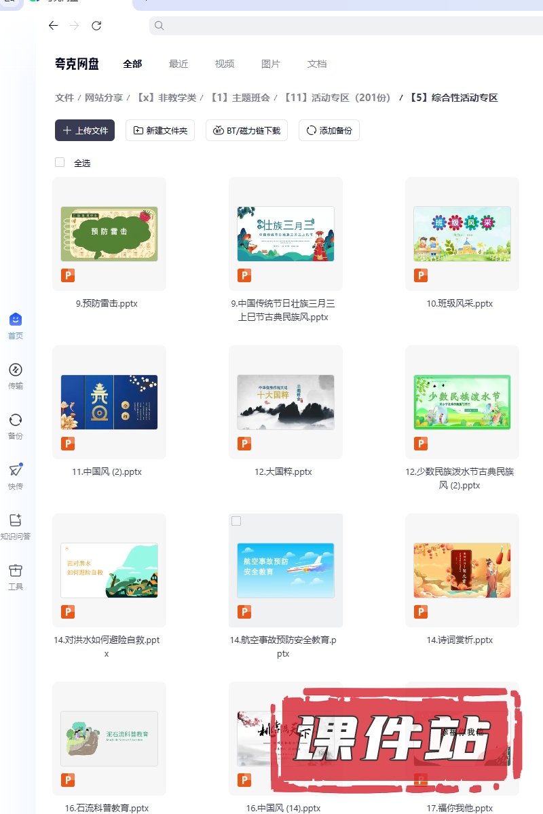Click the browser back arrow
Image resolution: width=543 pixels, height=814 pixels.
(53, 26)
